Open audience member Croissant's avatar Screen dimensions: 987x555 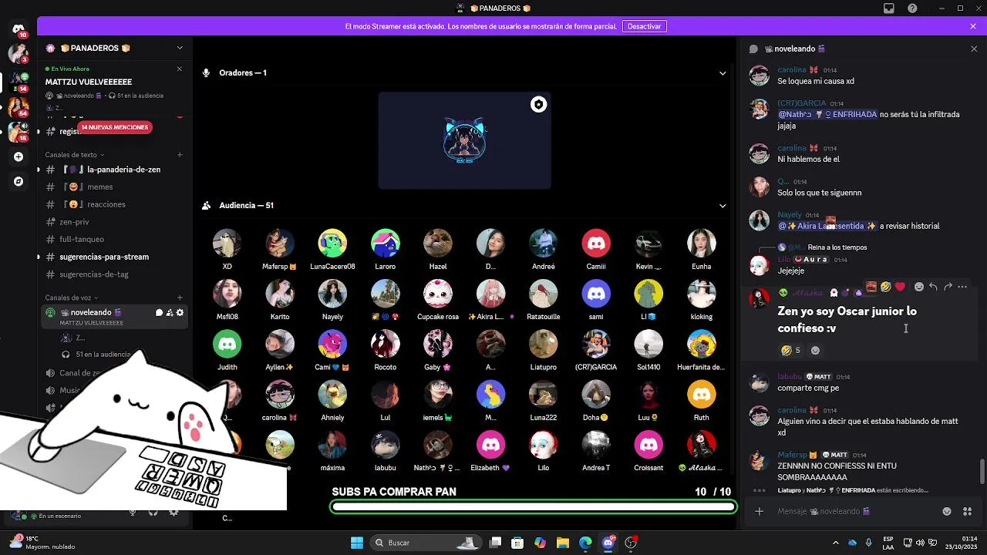coord(648,445)
